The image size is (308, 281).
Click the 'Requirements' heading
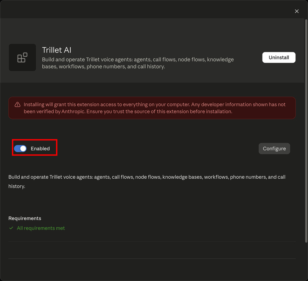tap(25, 218)
